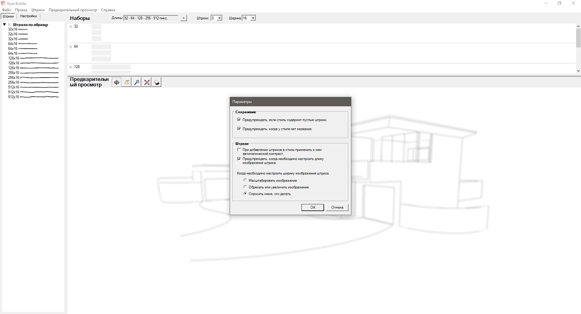Viewport: 581px width, 314px height.
Task: Remove the 32 set with X icon
Action: [71, 27]
